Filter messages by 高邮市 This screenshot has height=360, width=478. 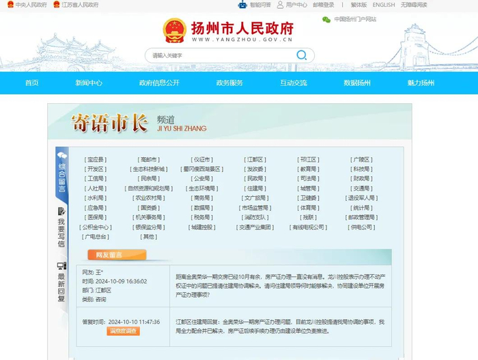coord(148,160)
